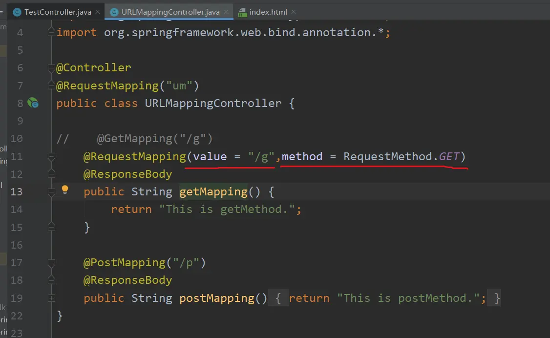Click the @ResponseBody annotation on line 12
The height and width of the screenshot is (338, 550).
point(127,174)
